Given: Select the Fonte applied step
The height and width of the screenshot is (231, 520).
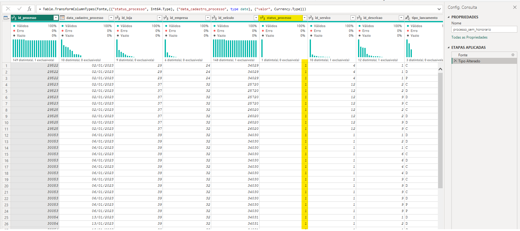Looking at the screenshot, I should click(x=484, y=55).
